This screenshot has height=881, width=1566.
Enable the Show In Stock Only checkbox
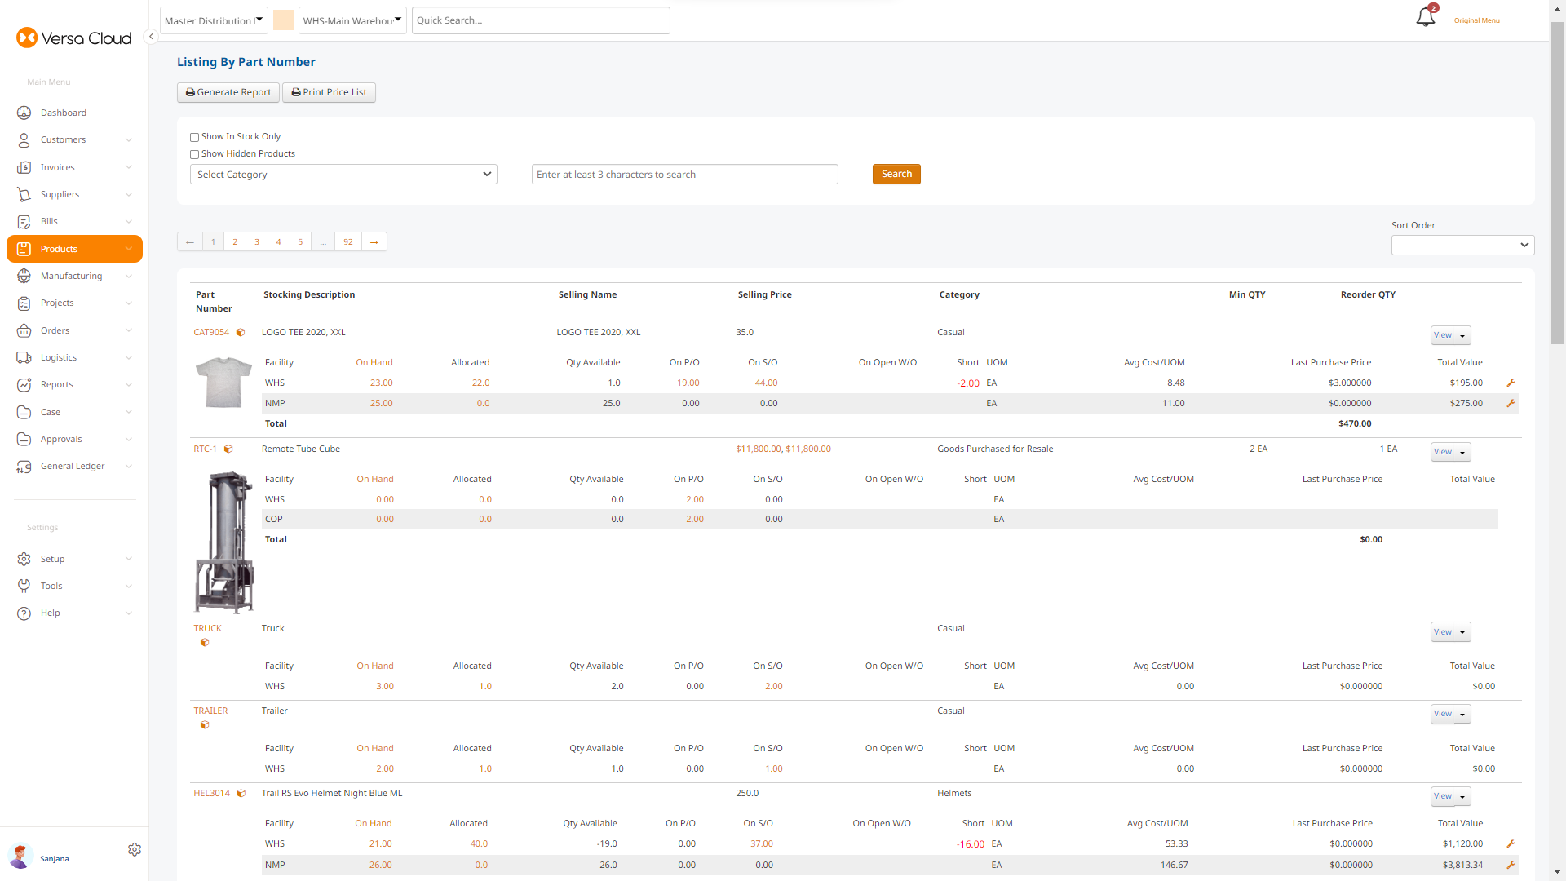click(194, 137)
